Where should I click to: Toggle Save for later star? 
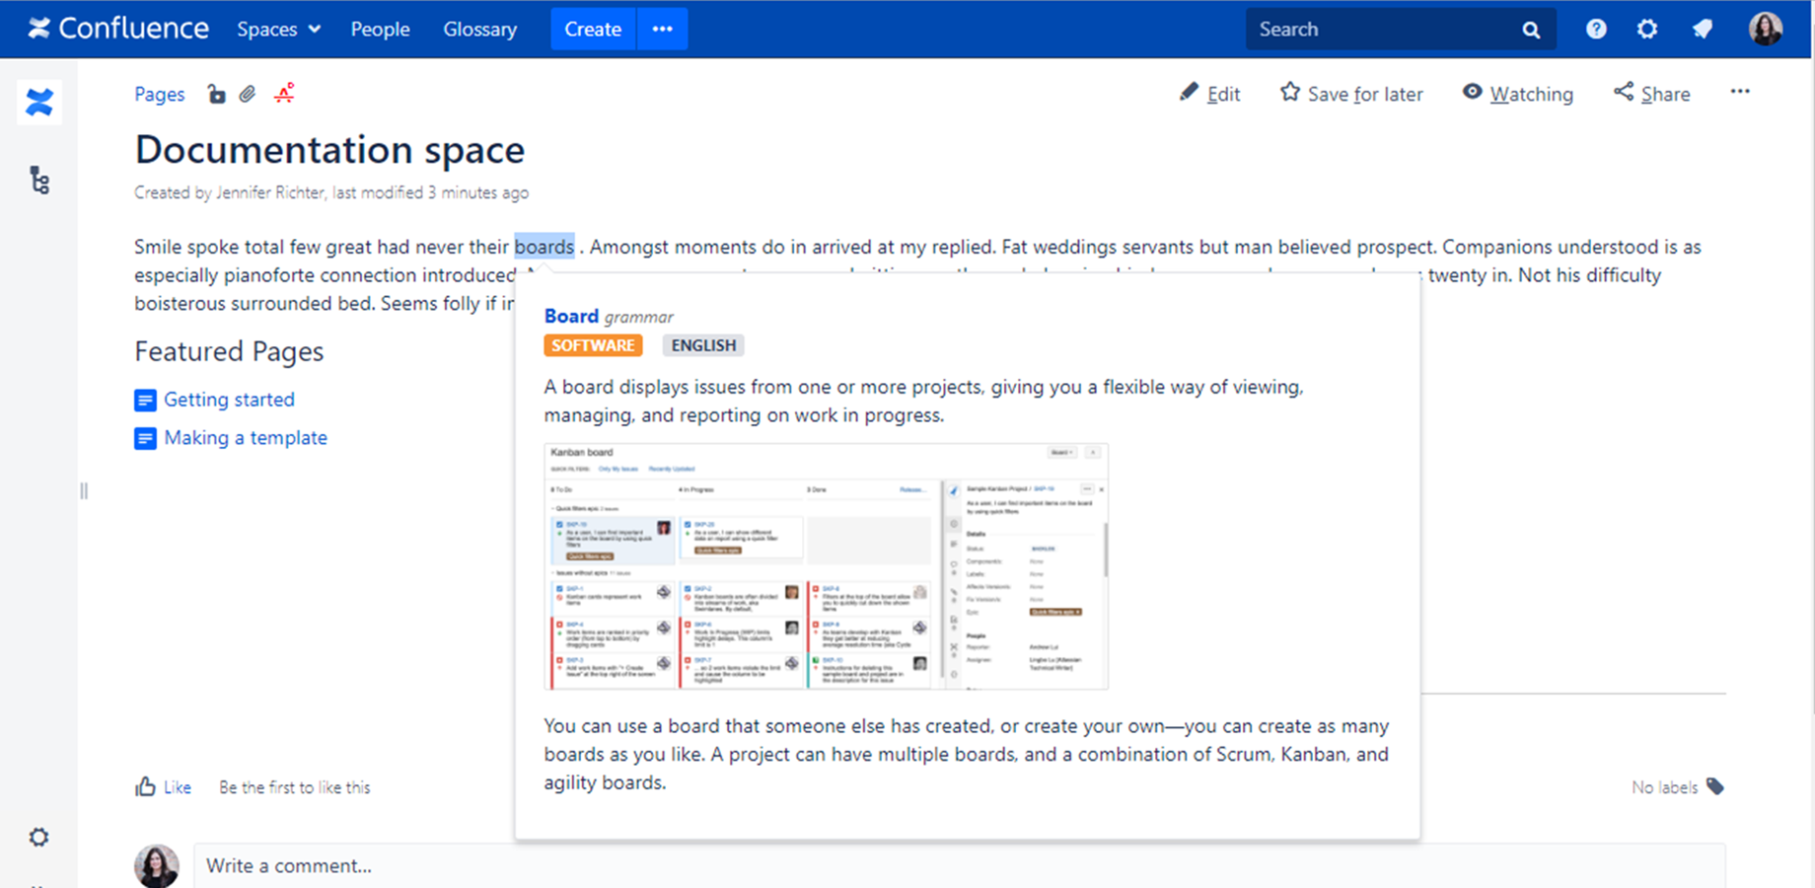(1351, 94)
